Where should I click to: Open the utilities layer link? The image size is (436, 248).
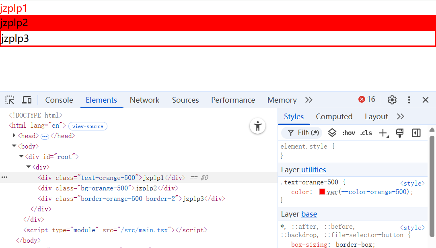coord(313,170)
